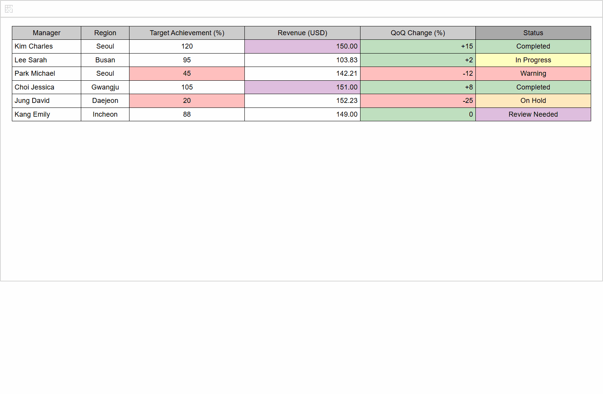Click the QoQ Change (%) header
Screen dimensions: 603x394
pyautogui.click(x=418, y=33)
